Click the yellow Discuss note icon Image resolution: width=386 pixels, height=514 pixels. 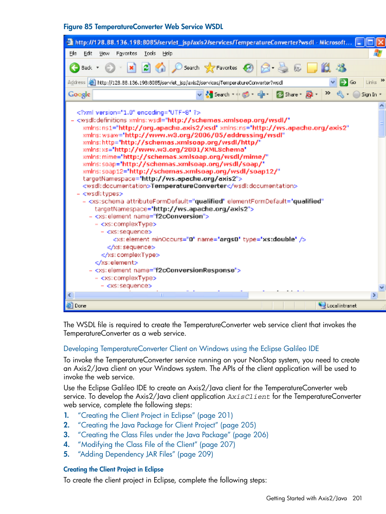(x=312, y=68)
